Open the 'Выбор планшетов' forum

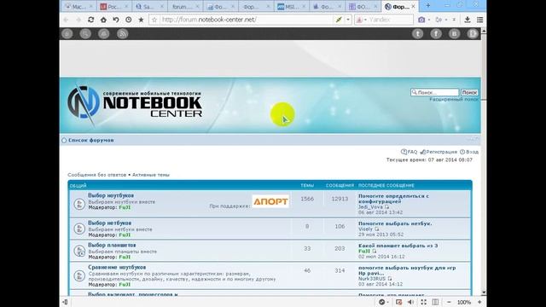(x=112, y=246)
